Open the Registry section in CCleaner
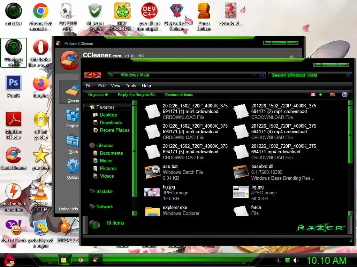This screenshot has height=267, width=357. pos(73,118)
